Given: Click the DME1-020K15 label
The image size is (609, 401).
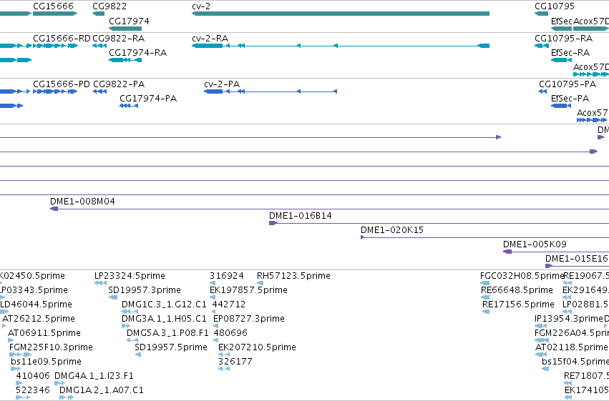Looking at the screenshot, I should click(392, 230).
